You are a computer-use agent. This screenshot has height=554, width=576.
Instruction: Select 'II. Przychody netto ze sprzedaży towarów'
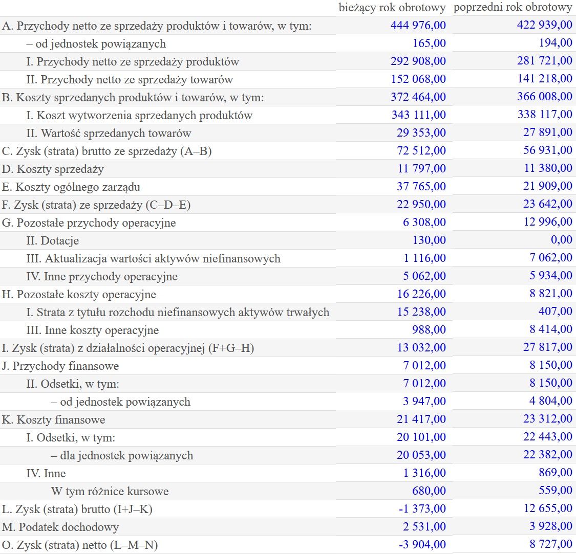[130, 80]
